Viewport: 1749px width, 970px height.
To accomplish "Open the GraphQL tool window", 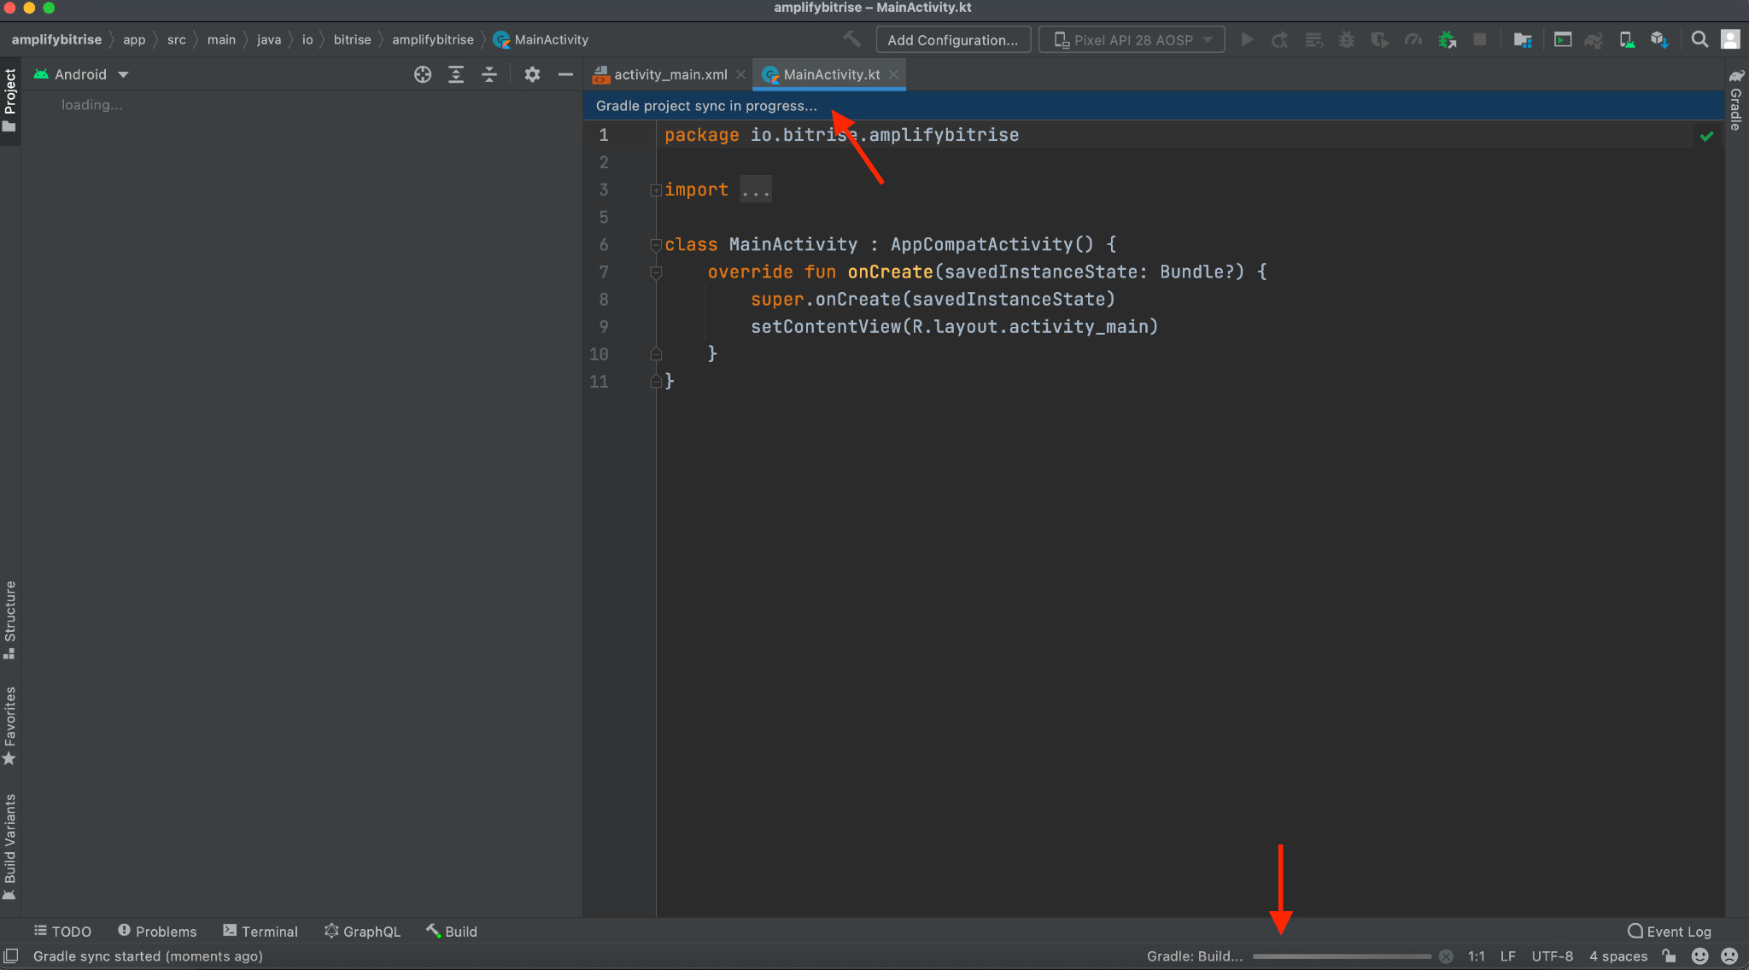I will [362, 932].
